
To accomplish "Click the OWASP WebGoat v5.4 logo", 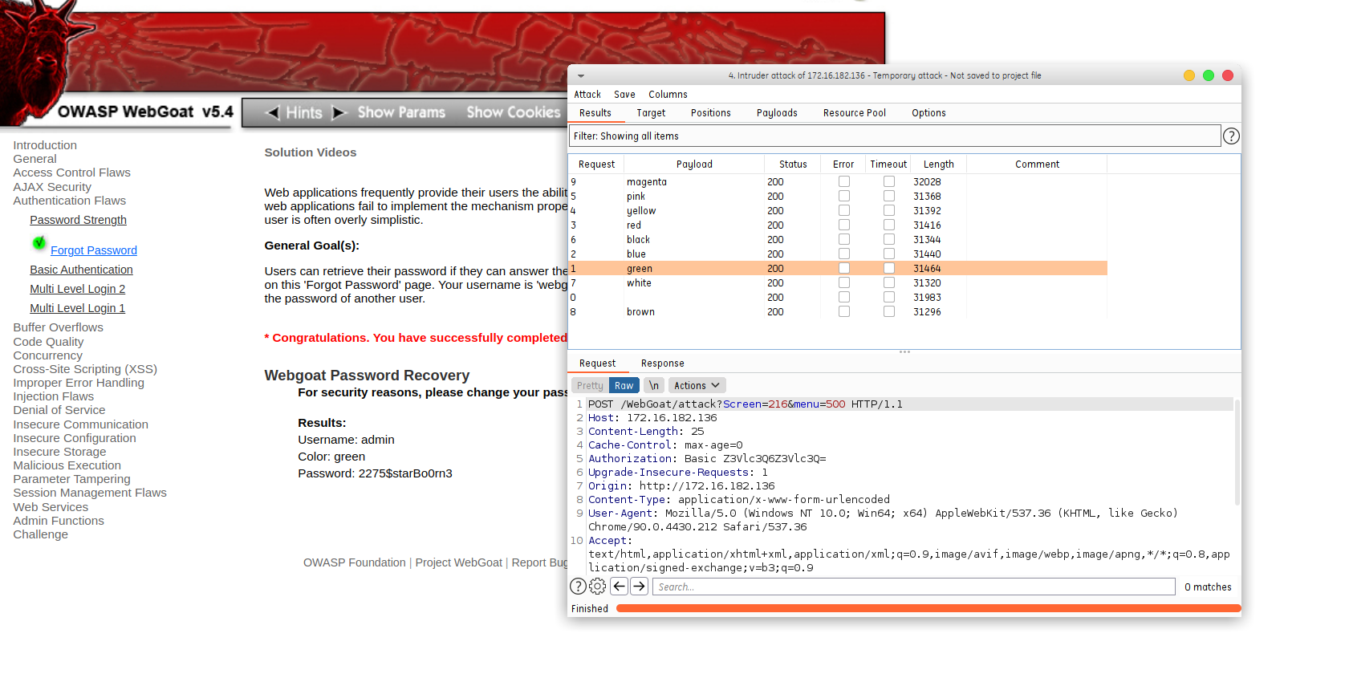I will point(145,112).
